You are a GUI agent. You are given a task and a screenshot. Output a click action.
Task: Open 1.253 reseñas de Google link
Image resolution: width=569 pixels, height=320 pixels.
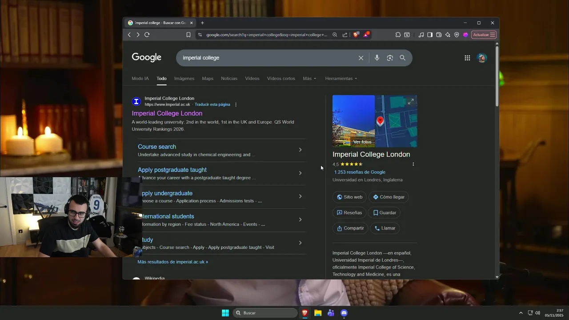click(360, 172)
